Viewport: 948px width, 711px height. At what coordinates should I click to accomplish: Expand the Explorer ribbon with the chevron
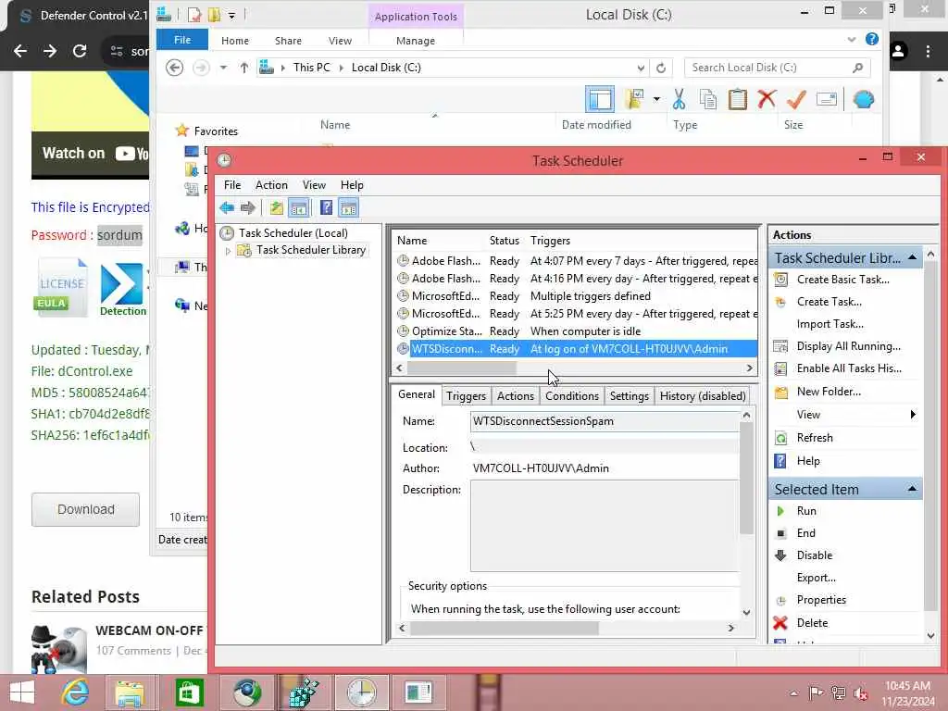[x=852, y=39]
